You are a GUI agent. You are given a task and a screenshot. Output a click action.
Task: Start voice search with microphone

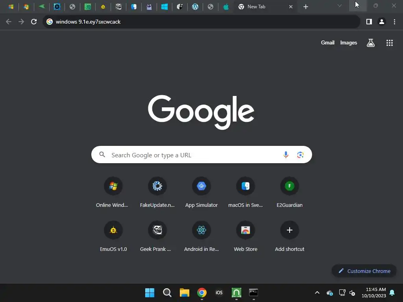pos(286,155)
